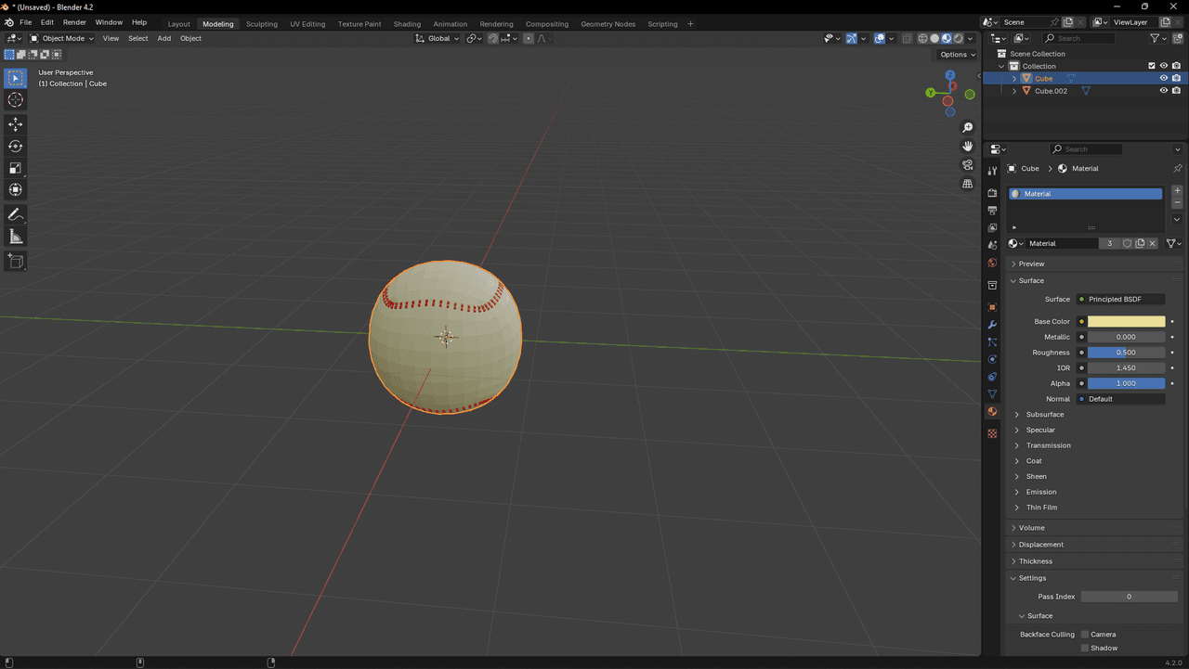Hide Cube.002 in the viewport
The height and width of the screenshot is (669, 1189).
click(1163, 91)
